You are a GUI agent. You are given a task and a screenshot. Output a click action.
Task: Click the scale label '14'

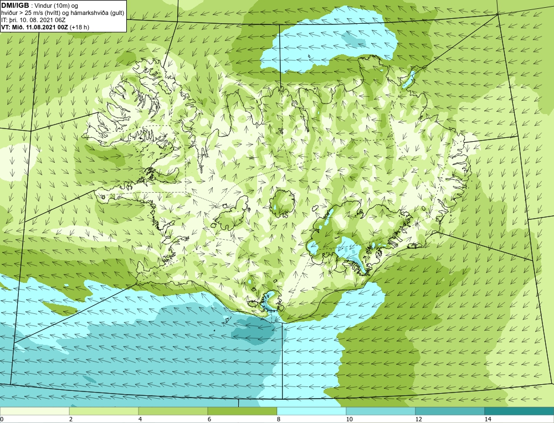pyautogui.click(x=488, y=419)
